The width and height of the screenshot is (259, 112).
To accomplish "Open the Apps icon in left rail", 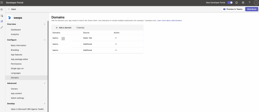I will 2,21.
